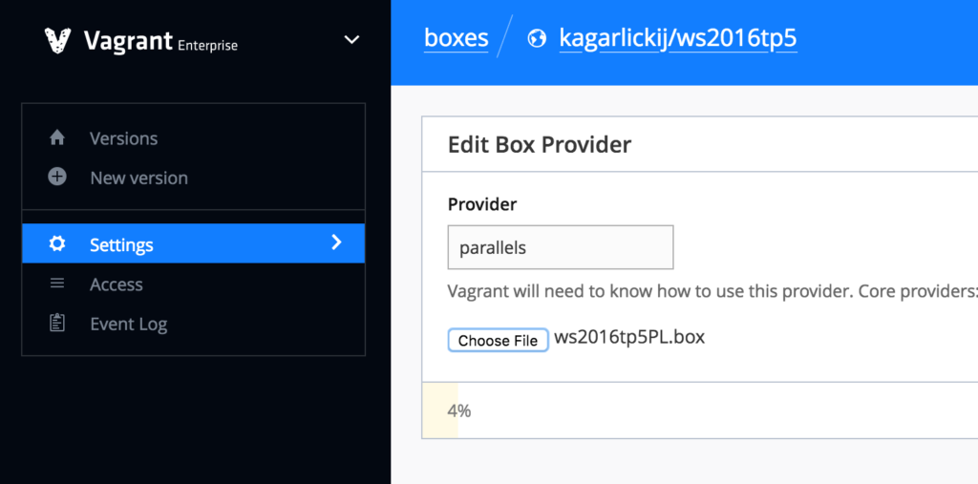Click the arrow on the Settings row

pyautogui.click(x=336, y=243)
